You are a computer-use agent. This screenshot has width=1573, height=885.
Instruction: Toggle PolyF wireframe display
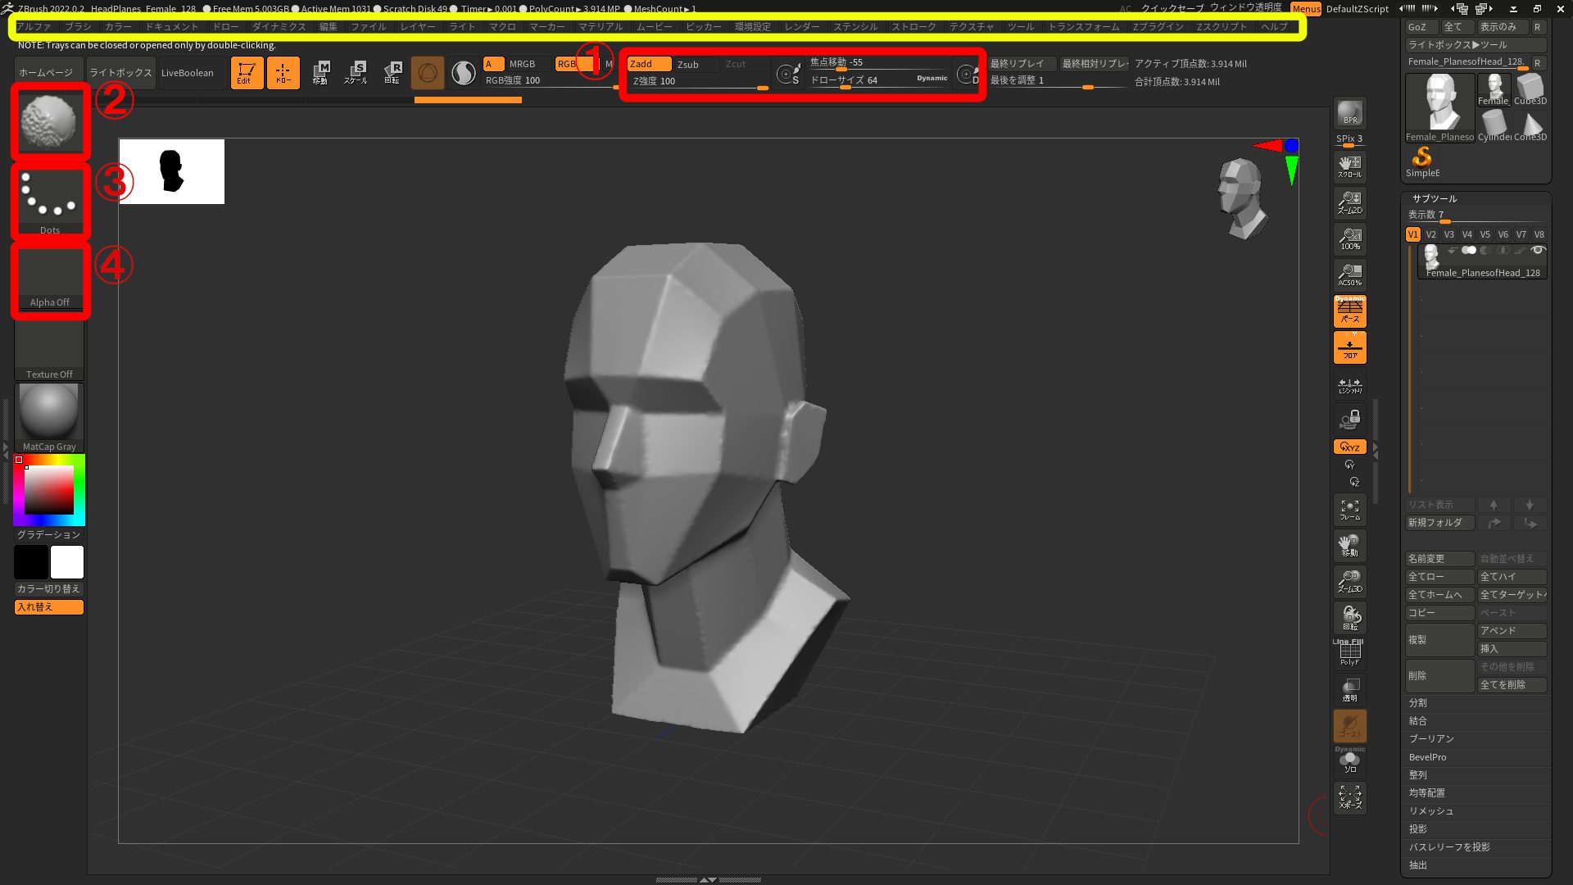(1349, 653)
